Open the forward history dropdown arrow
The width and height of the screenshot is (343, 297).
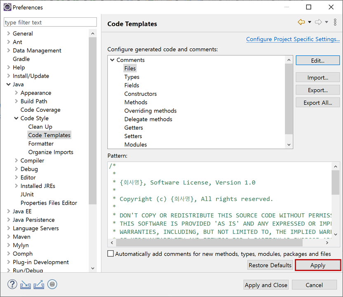point(327,22)
